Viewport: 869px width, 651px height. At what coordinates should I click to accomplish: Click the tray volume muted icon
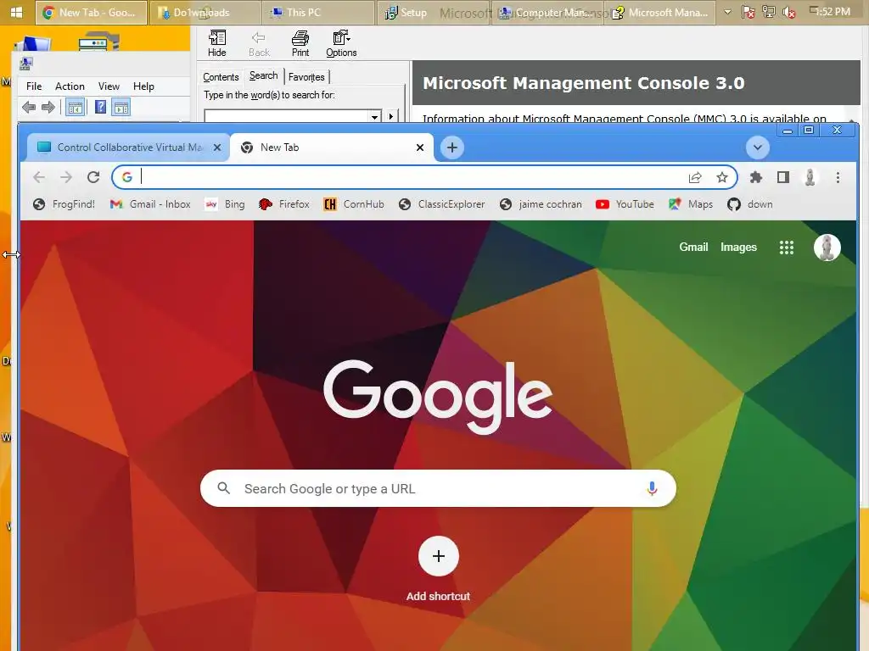coord(789,12)
